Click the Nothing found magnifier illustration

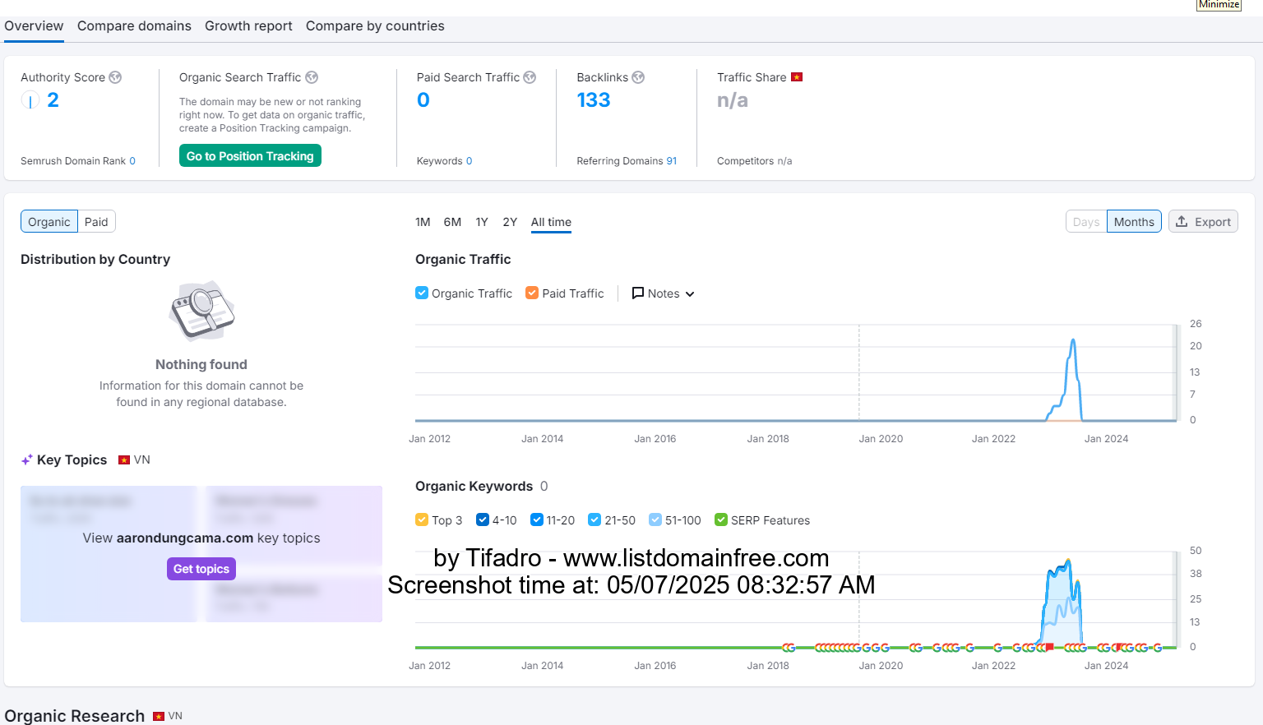pyautogui.click(x=201, y=311)
